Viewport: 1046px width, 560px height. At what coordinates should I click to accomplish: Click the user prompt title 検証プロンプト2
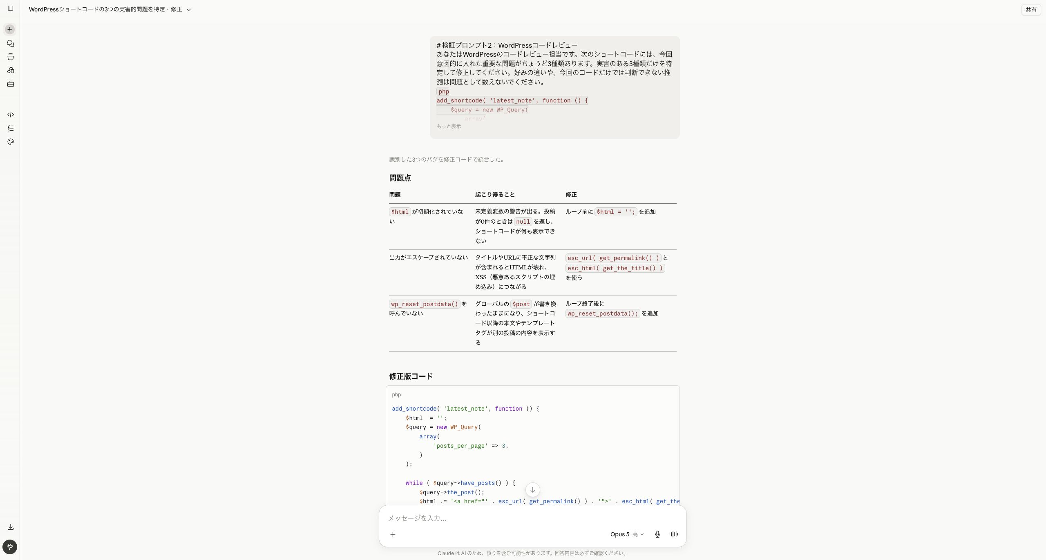pyautogui.click(x=507, y=45)
